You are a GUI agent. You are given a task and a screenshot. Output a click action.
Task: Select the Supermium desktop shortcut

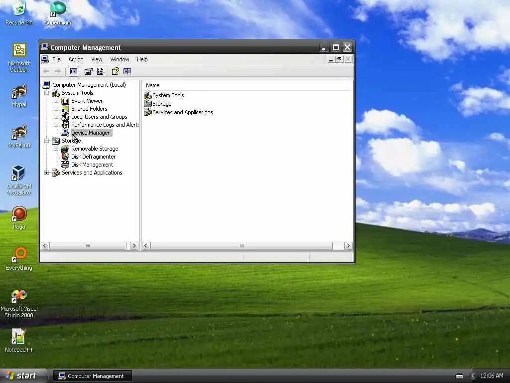pos(58,14)
